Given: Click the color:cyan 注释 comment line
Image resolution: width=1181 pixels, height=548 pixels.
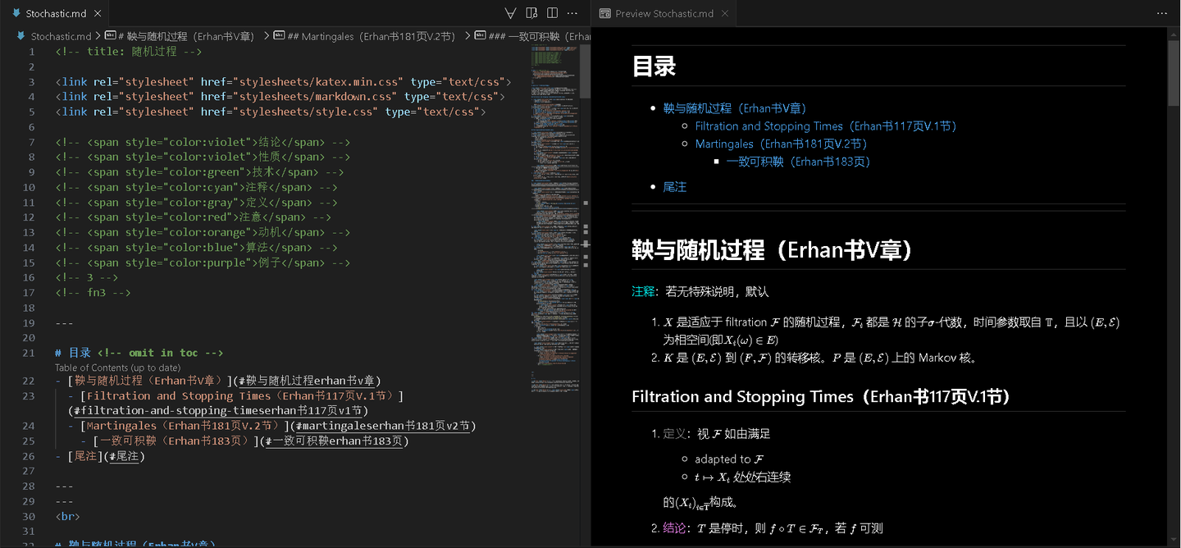Looking at the screenshot, I should [x=196, y=187].
